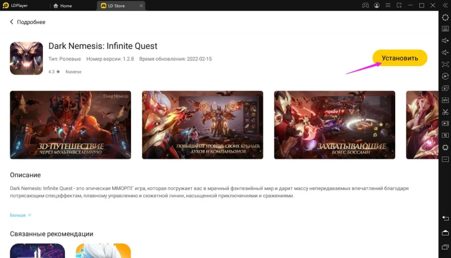Open the recent apps button in the sidebar
The height and width of the screenshot is (258, 451).
tap(445, 247)
